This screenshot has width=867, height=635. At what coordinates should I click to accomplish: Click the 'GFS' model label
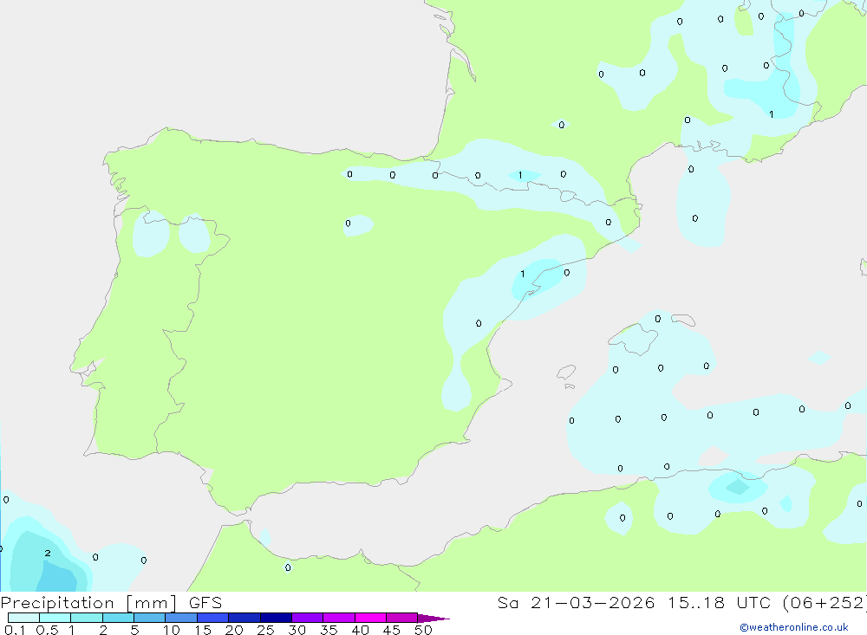(x=205, y=603)
